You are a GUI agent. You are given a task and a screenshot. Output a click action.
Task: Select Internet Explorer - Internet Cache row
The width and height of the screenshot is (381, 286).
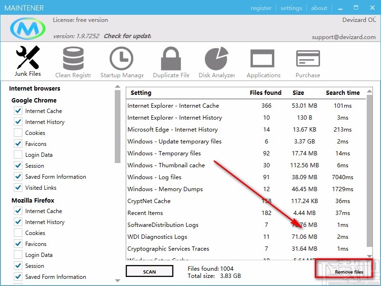click(246, 105)
